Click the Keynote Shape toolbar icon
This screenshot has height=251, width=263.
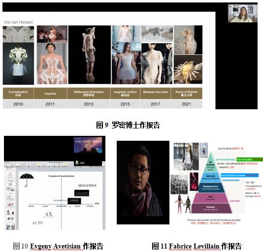pos(54,164)
